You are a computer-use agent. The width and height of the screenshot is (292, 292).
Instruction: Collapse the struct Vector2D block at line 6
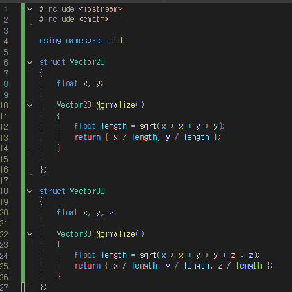tap(30, 62)
